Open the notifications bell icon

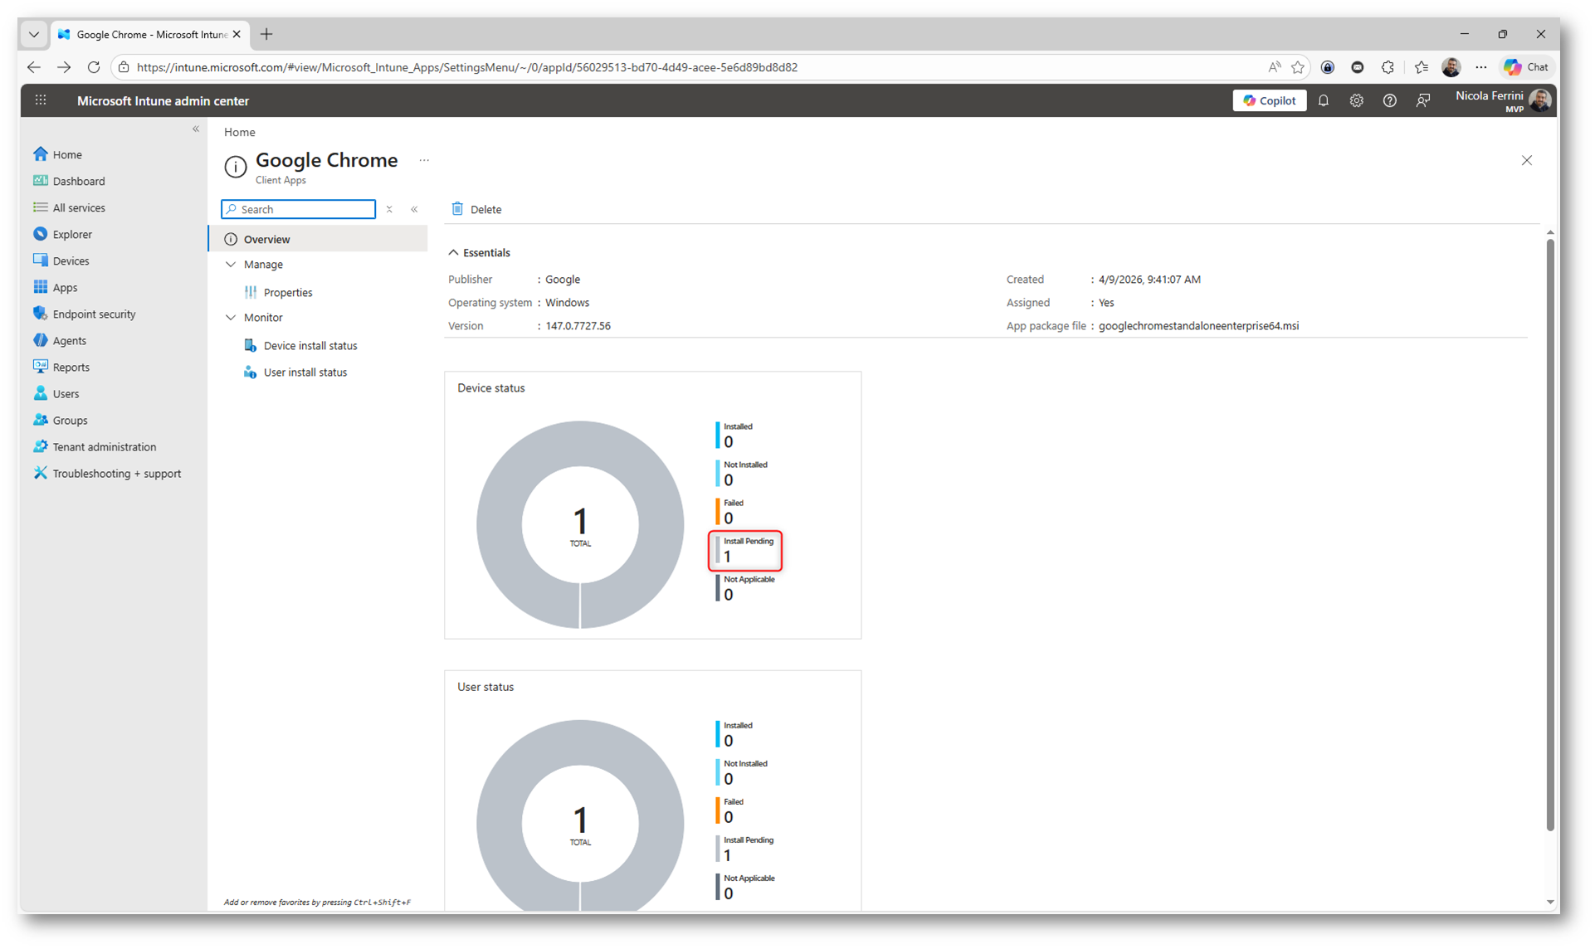(1324, 100)
